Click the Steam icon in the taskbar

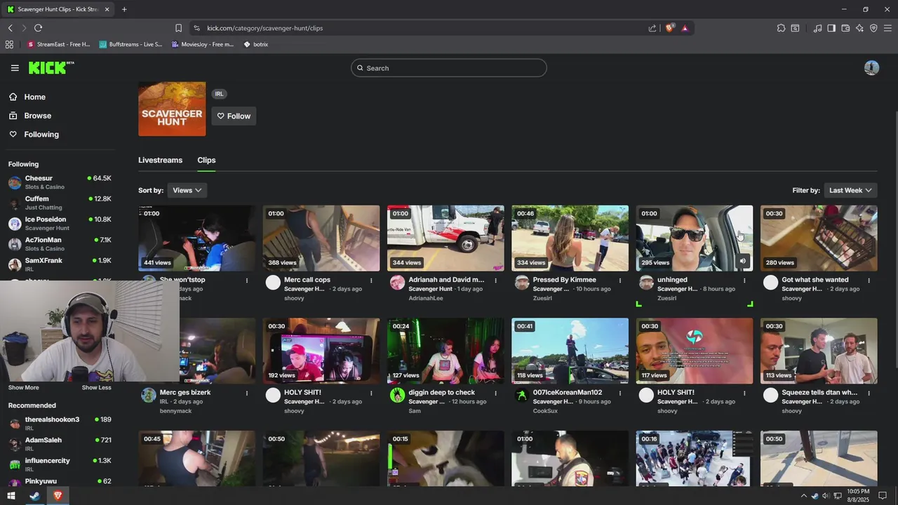point(34,496)
